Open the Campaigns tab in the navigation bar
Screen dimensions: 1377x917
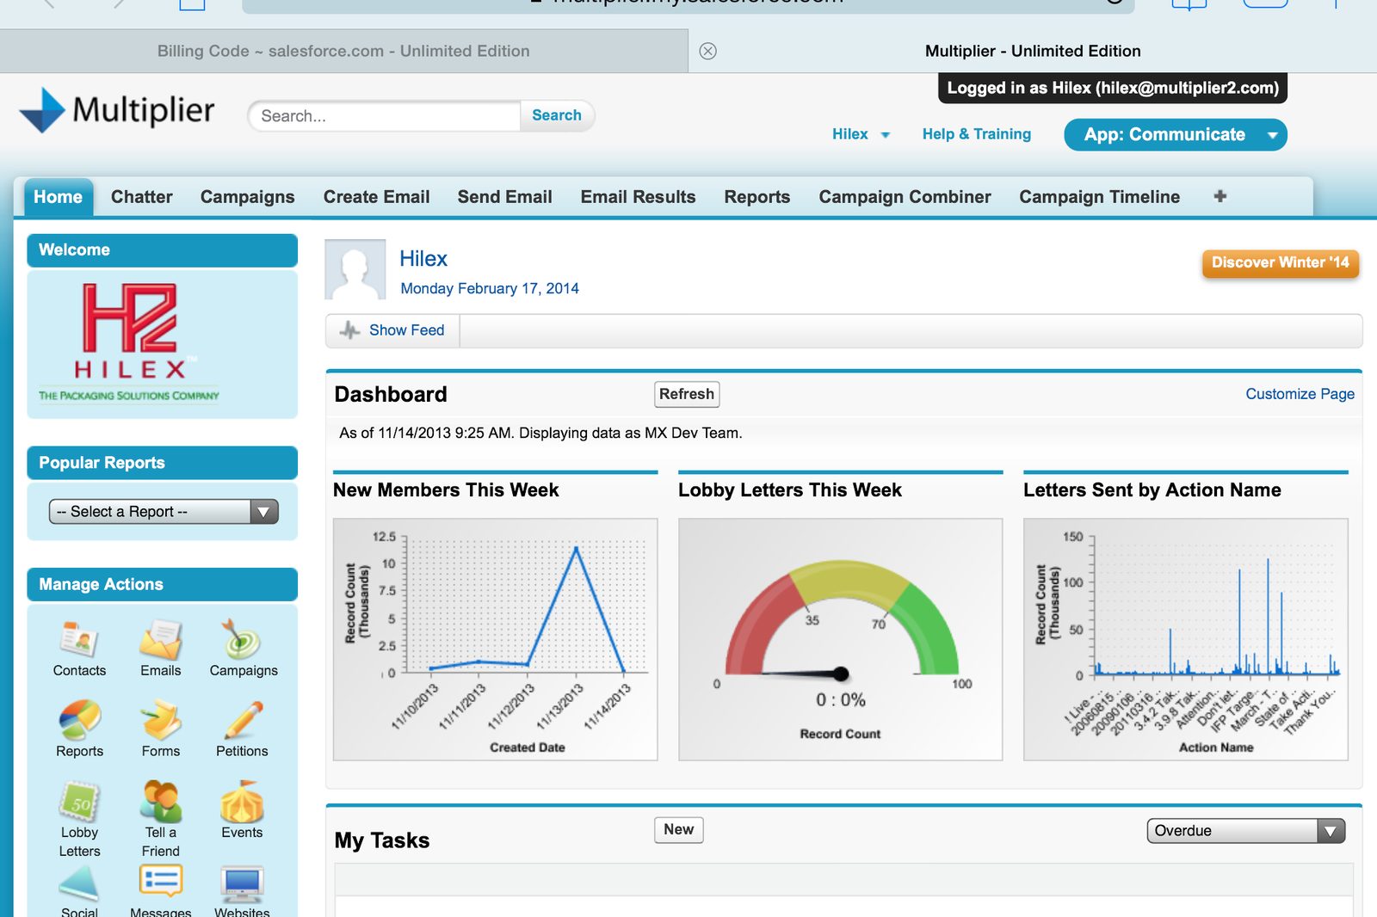click(x=248, y=197)
